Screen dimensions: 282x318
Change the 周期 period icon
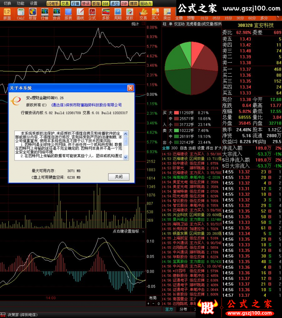tap(118, 14)
